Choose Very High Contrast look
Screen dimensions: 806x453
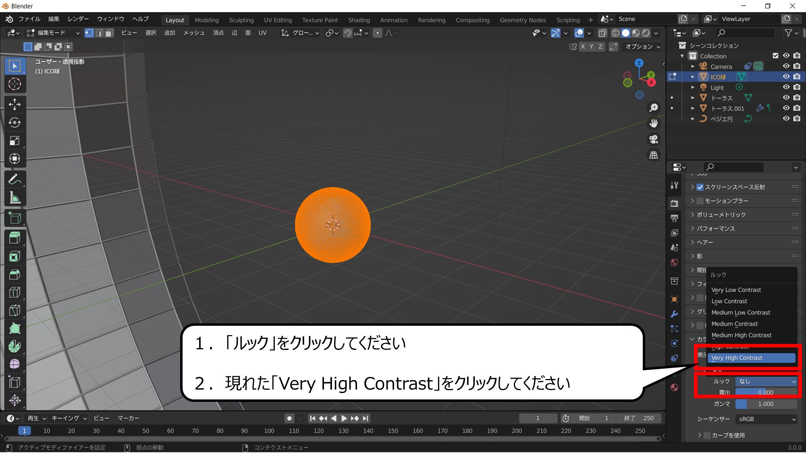click(x=752, y=358)
